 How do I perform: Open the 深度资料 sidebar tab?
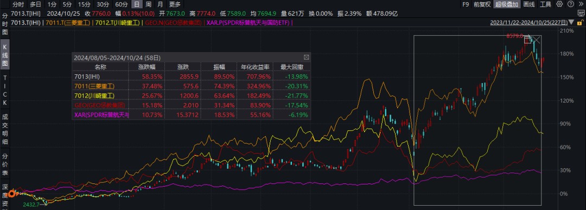(x=5, y=196)
